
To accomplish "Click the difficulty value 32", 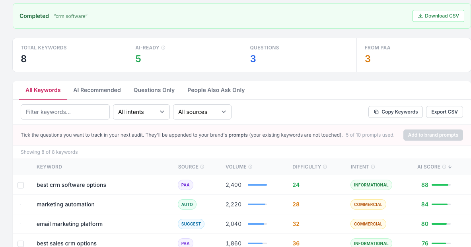I will coord(296,224).
